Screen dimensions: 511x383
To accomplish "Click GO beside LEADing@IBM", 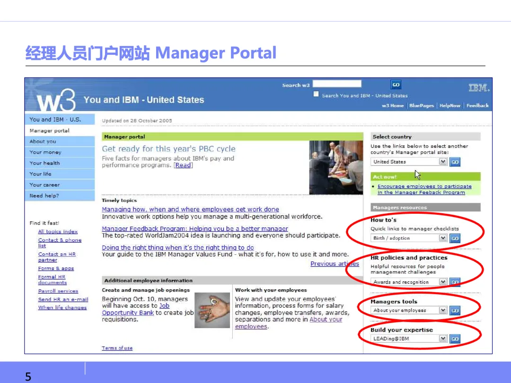I will pyautogui.click(x=455, y=339).
